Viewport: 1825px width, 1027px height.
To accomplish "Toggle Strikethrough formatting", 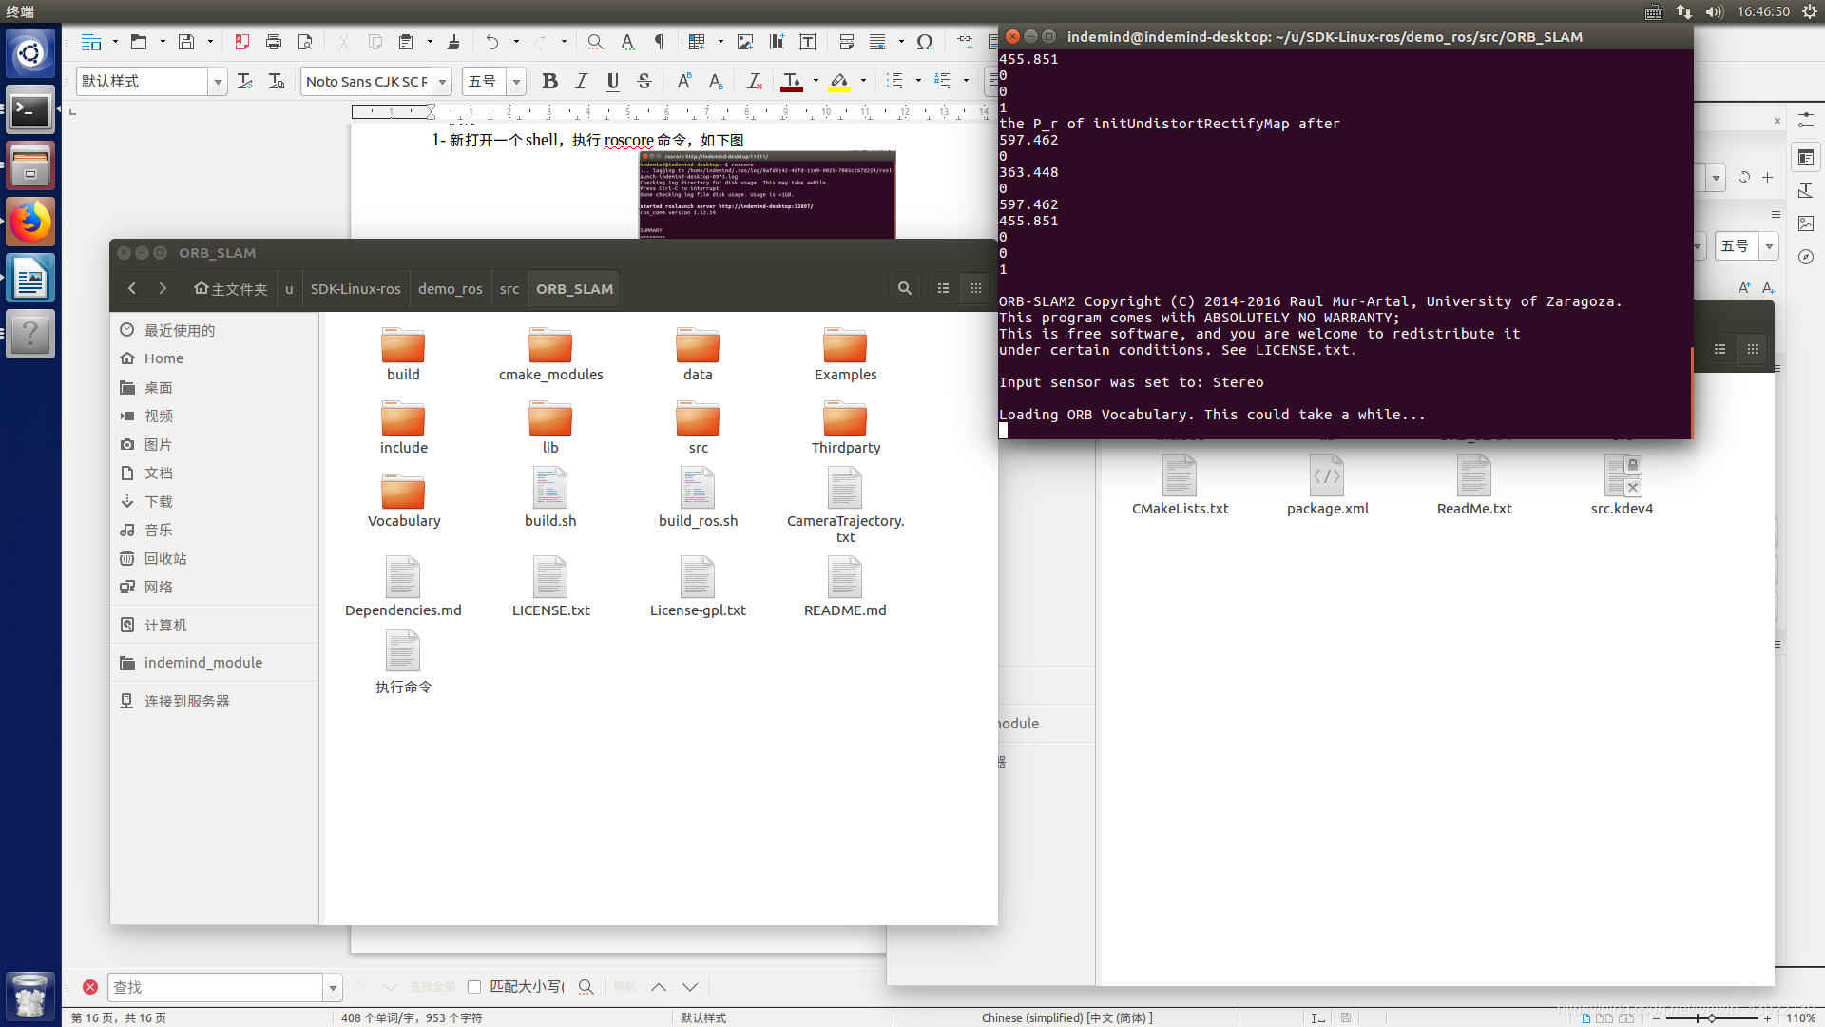I will coord(644,82).
